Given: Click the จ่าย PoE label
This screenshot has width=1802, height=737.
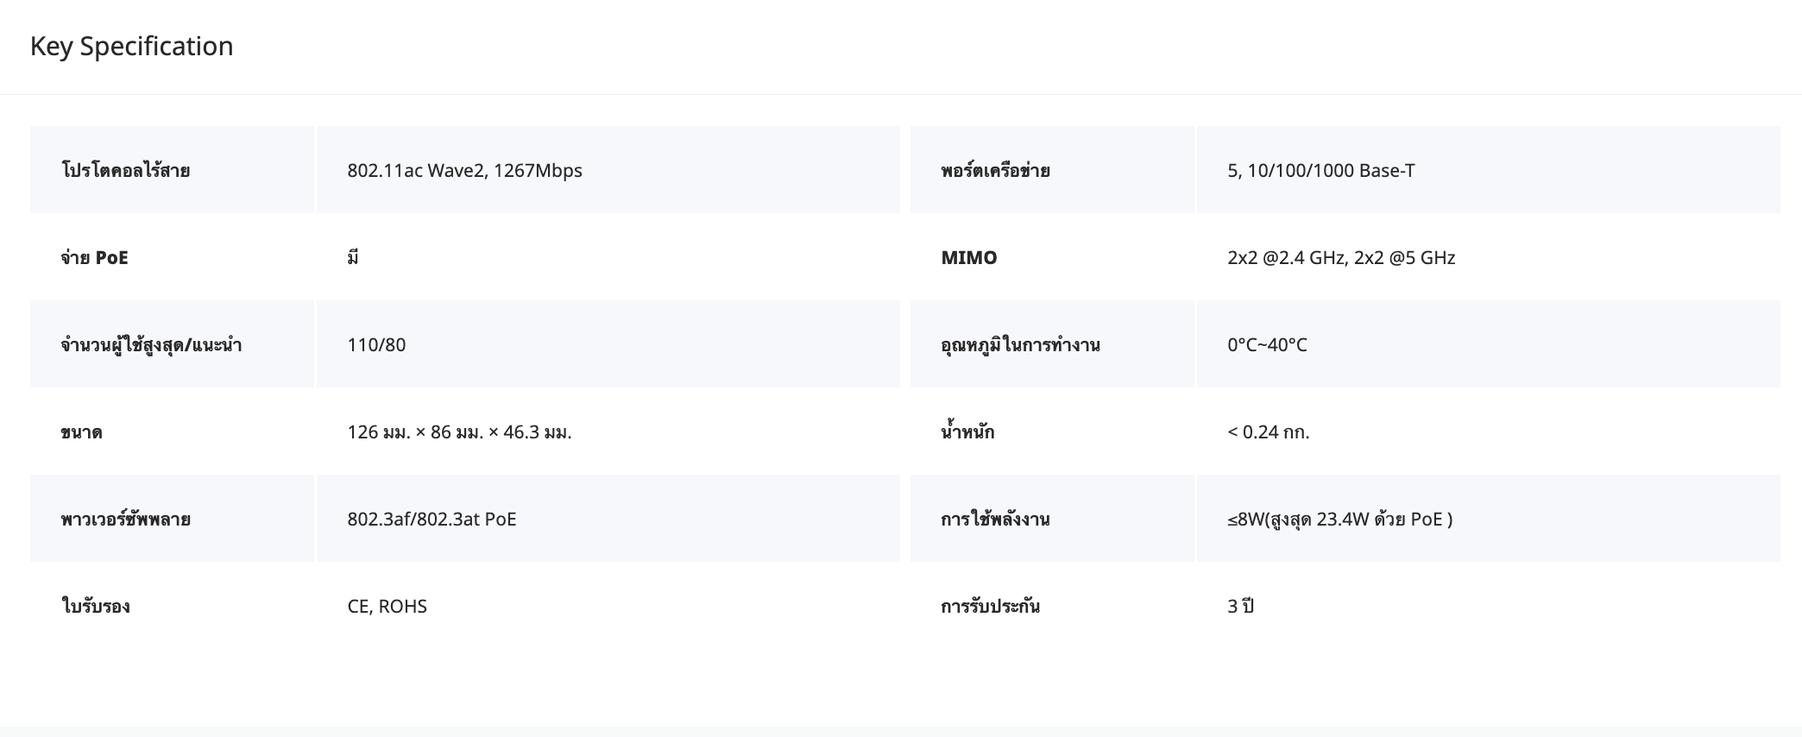Looking at the screenshot, I should click(94, 258).
